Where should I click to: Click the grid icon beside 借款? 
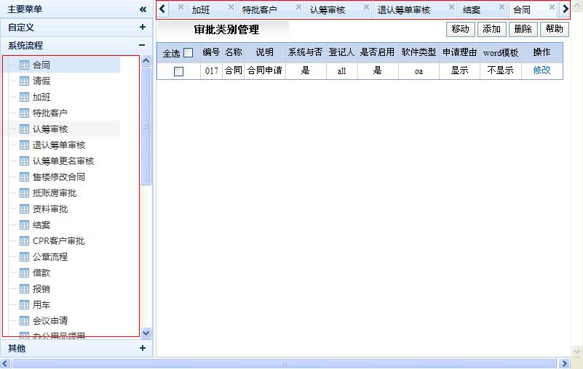[x=24, y=273]
